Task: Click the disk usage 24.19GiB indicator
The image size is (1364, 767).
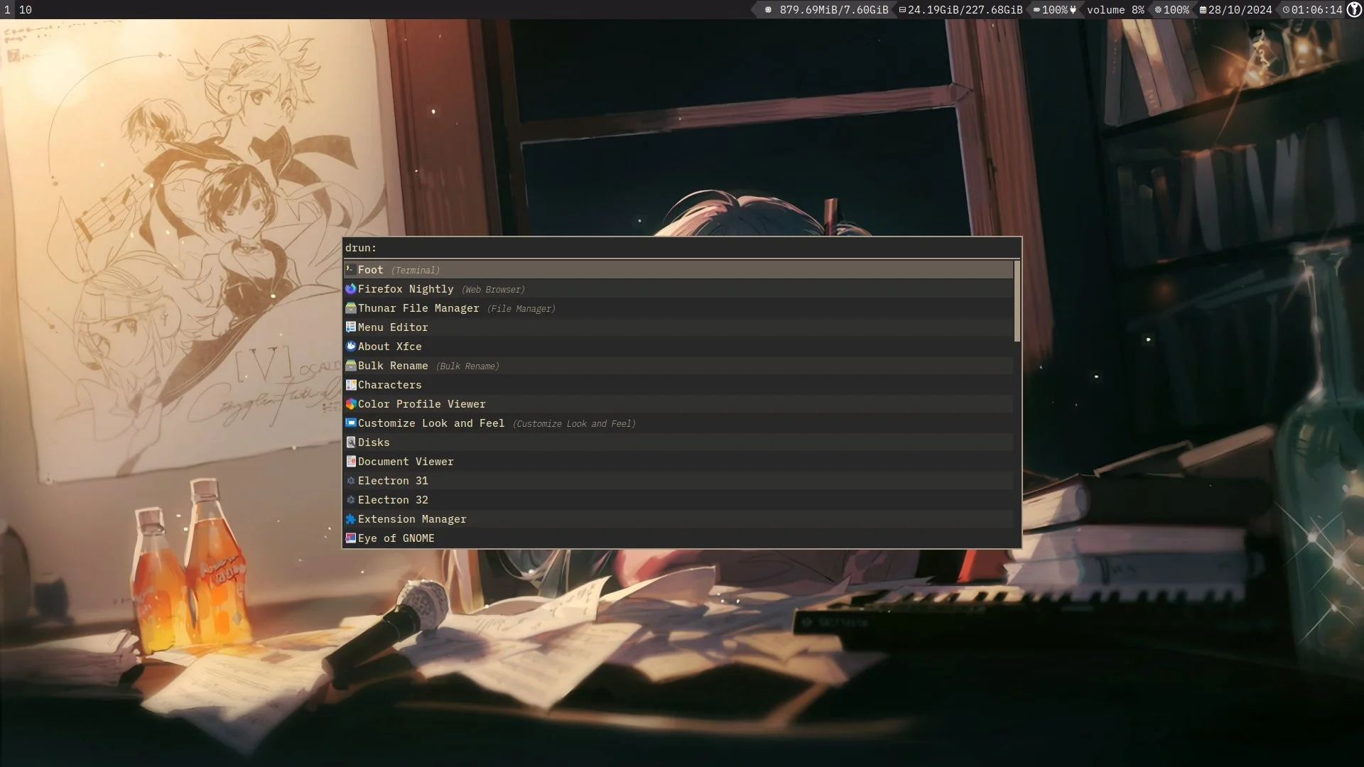Action: pos(961,10)
